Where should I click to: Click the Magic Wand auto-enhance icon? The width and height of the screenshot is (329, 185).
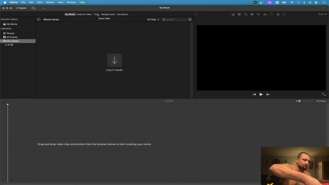point(196,14)
